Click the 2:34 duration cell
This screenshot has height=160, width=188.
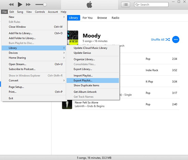pyautogui.click(x=175, y=59)
